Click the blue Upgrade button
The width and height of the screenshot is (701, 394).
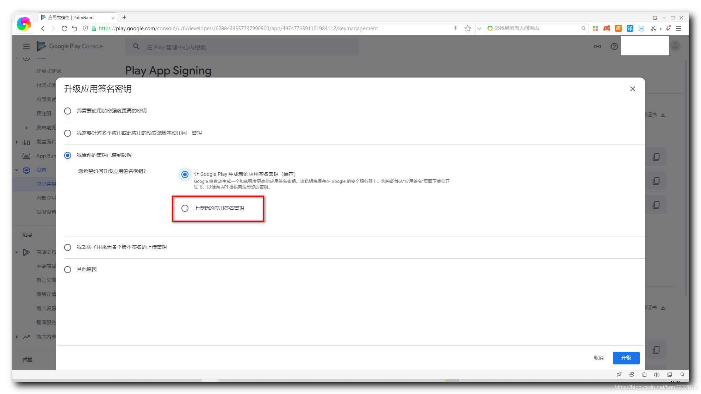tap(626, 358)
